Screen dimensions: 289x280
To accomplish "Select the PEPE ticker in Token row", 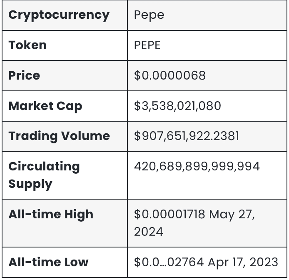I will tap(147, 45).
